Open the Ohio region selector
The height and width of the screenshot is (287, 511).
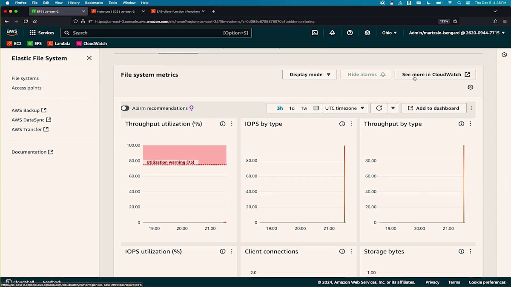389,33
